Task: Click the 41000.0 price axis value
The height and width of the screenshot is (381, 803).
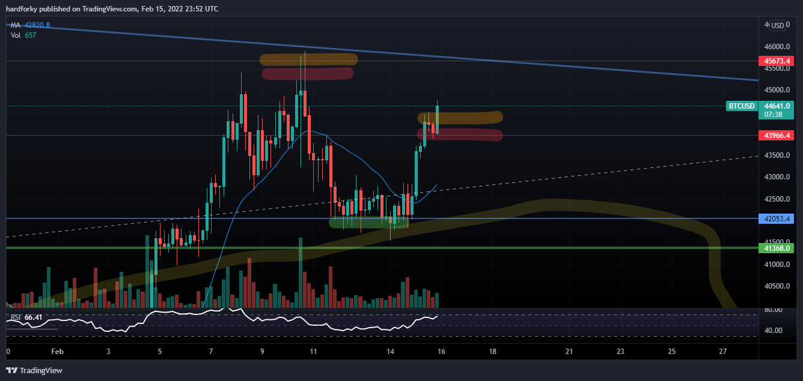Action: 777,264
